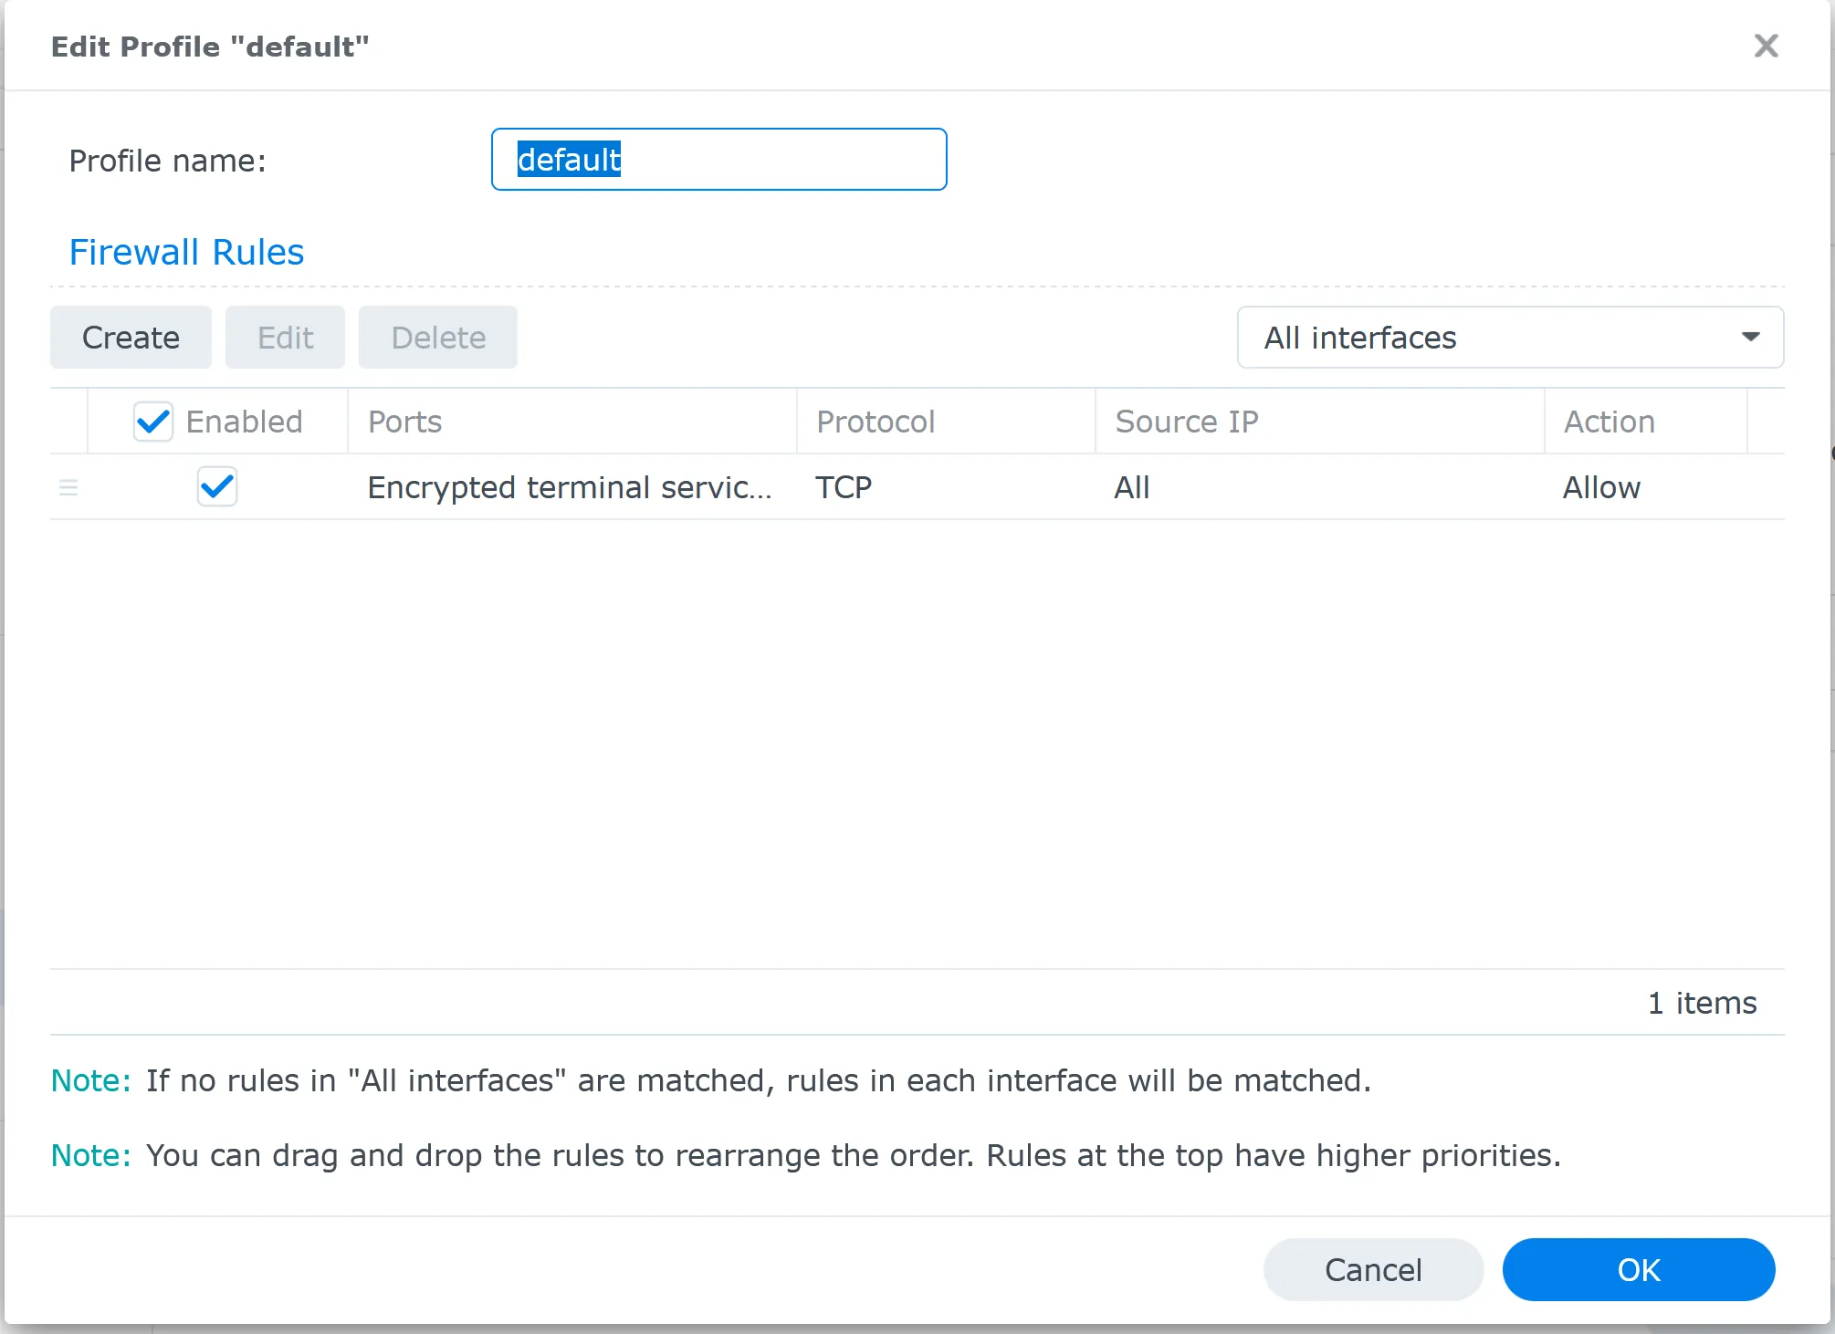Viewport: 1835px width, 1334px height.
Task: Click the drag handle on the firewall rule
Action: 68,487
